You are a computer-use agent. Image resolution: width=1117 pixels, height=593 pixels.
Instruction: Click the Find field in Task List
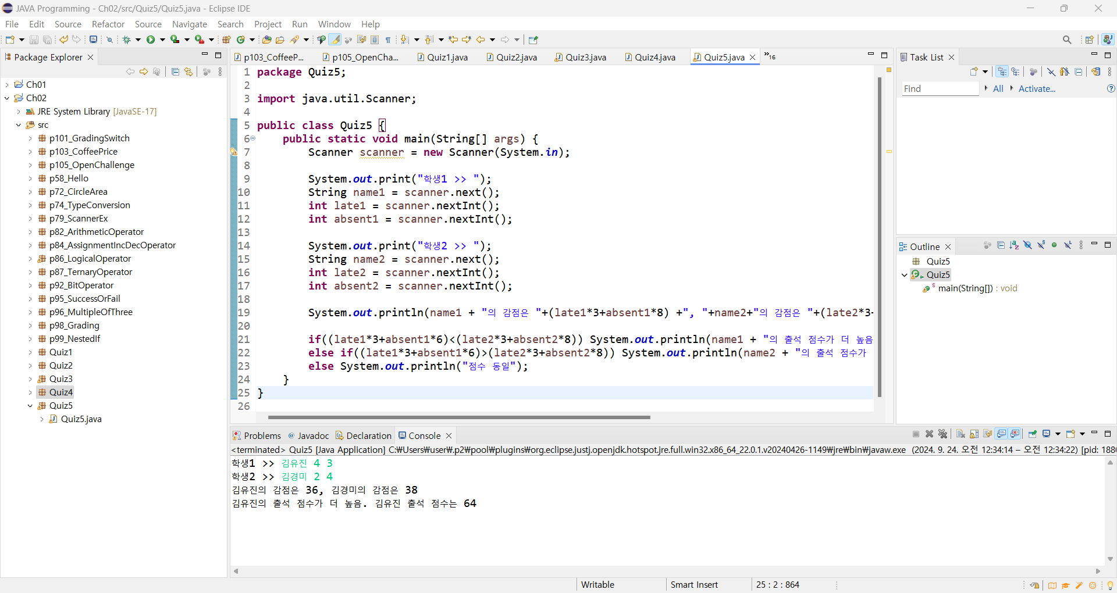940,88
